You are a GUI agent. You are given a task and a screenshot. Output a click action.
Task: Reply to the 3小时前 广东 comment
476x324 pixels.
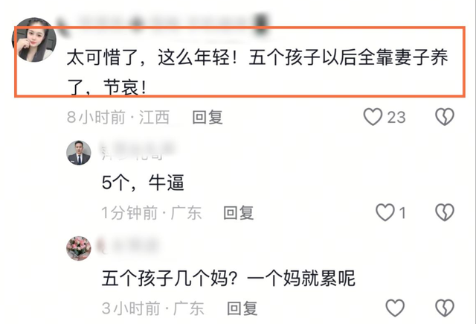pos(242,308)
